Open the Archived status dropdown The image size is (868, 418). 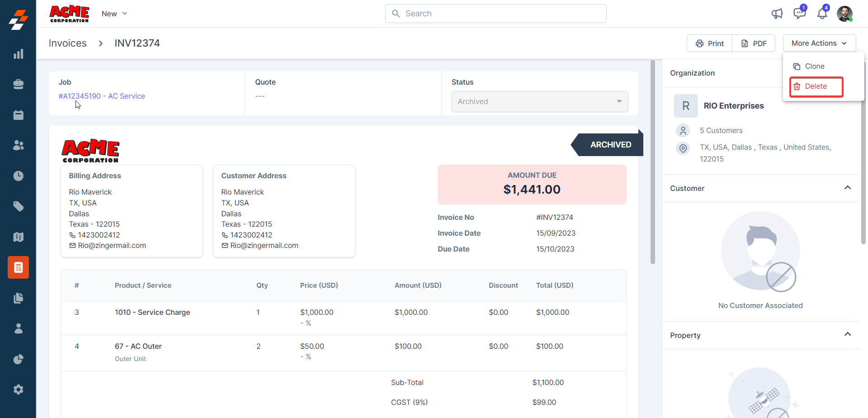click(540, 102)
